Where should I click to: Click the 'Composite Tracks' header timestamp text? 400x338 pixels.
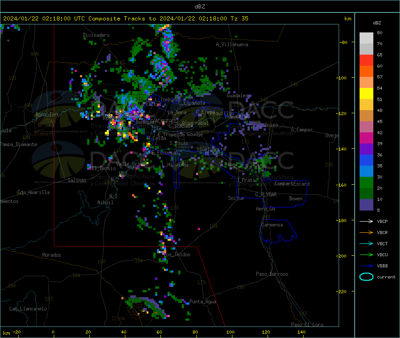[x=126, y=19]
